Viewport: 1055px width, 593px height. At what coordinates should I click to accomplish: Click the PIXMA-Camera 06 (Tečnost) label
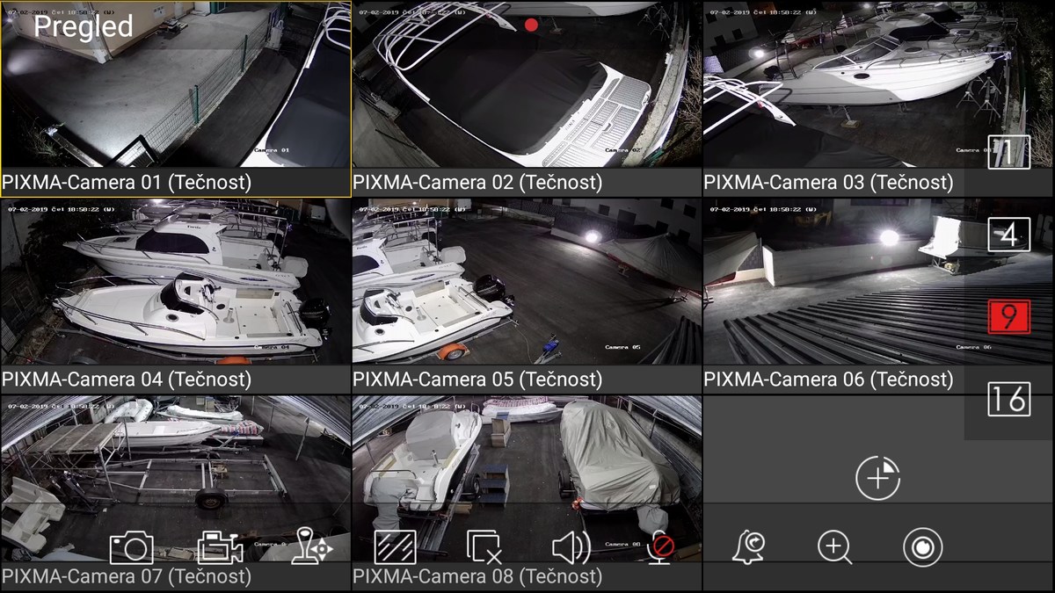pyautogui.click(x=828, y=380)
